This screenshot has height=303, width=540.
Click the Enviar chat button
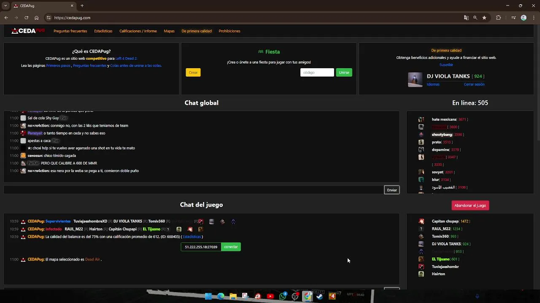[392, 190]
